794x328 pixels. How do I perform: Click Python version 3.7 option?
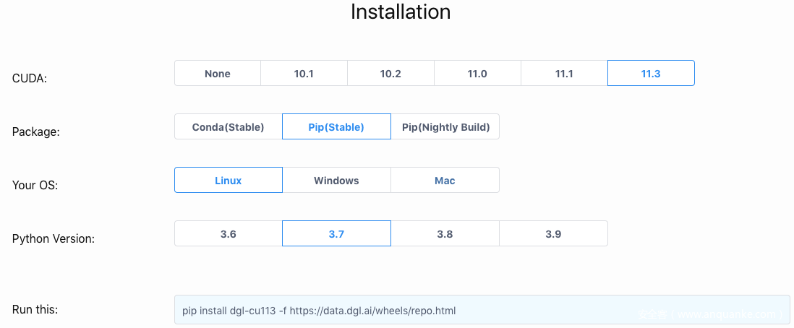[x=336, y=234]
